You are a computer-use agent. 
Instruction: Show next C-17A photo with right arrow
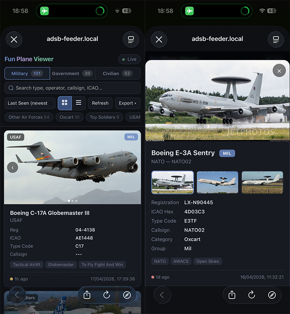pyautogui.click(x=132, y=168)
